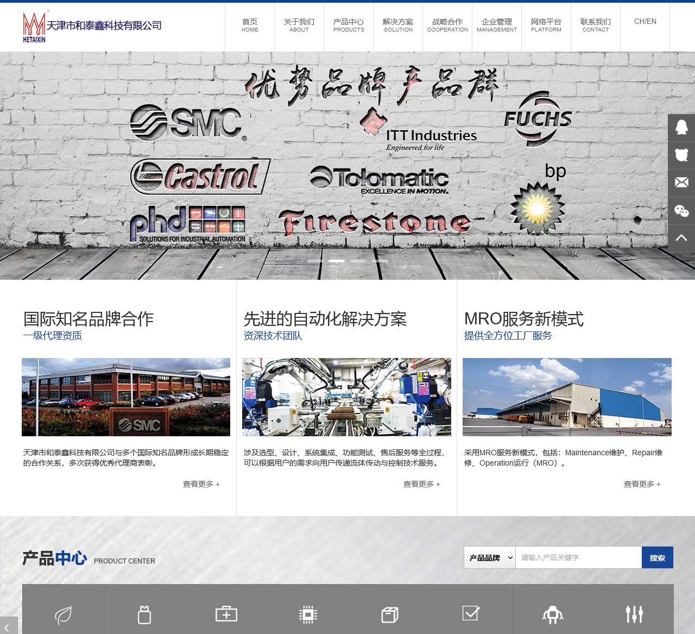Viewport: 695px width, 634px height.
Task: Select the box product category icon
Action: (x=390, y=614)
